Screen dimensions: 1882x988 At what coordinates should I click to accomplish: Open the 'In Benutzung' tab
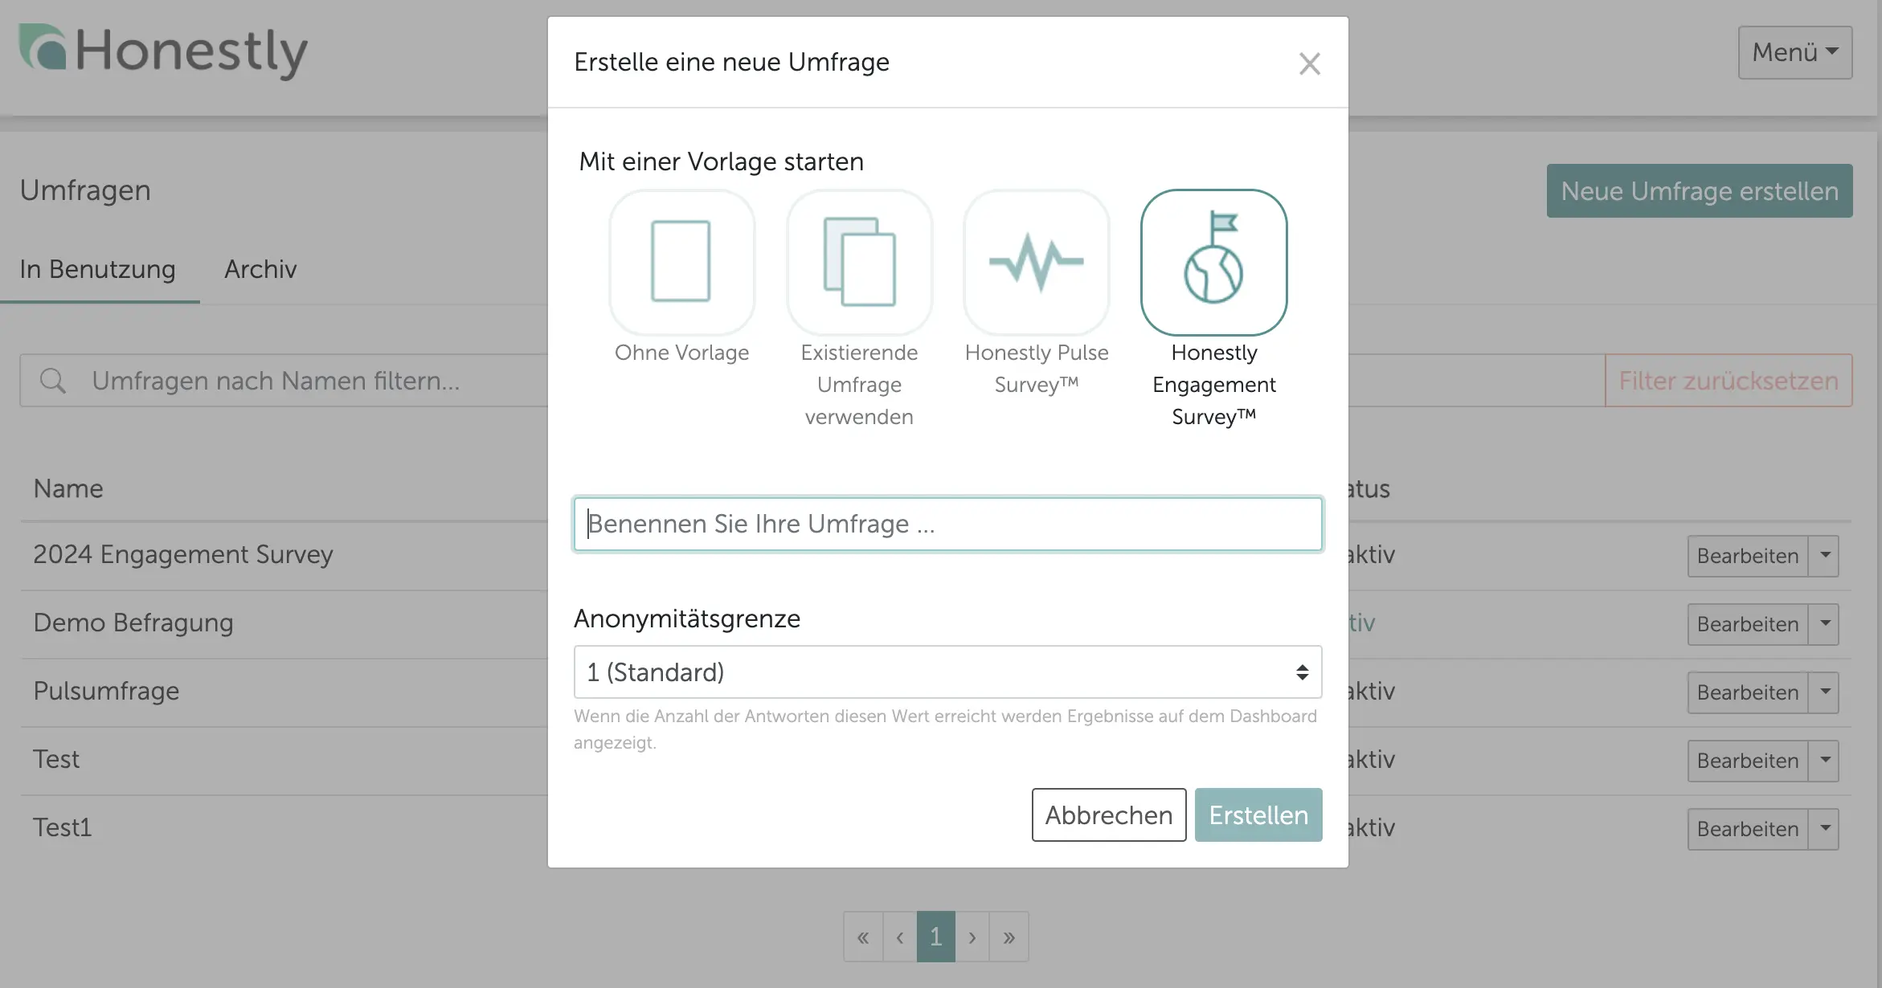point(98,269)
